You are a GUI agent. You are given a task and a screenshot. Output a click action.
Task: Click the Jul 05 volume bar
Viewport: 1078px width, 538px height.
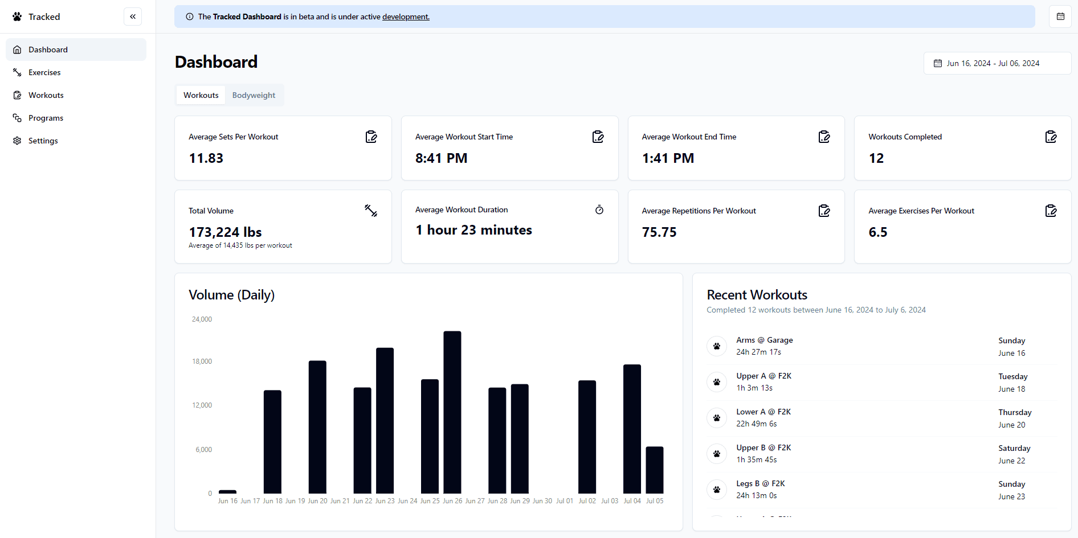point(655,470)
